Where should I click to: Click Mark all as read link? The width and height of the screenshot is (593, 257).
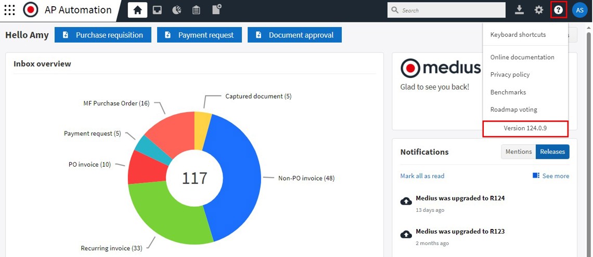(x=422, y=176)
